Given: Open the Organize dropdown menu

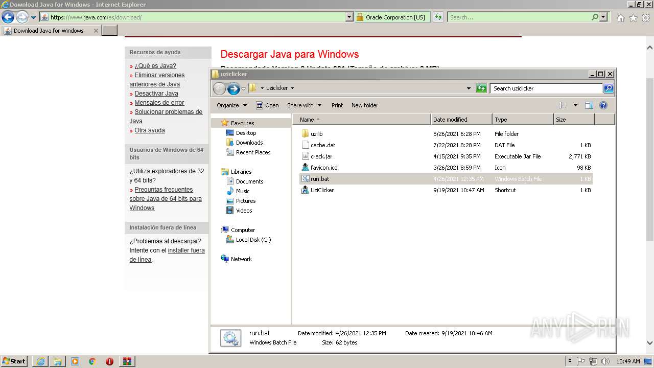Looking at the screenshot, I should (231, 105).
